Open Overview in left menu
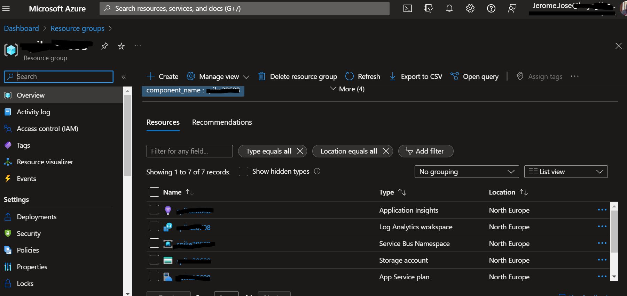 [62, 95]
